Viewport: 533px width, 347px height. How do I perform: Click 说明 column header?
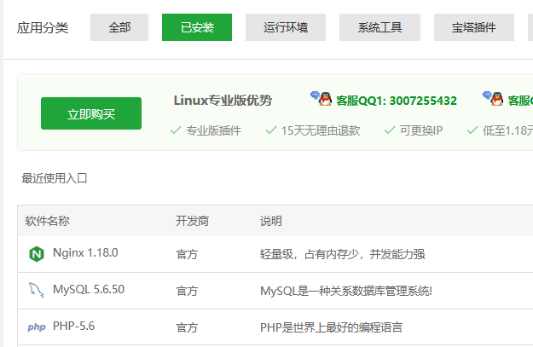(x=271, y=221)
